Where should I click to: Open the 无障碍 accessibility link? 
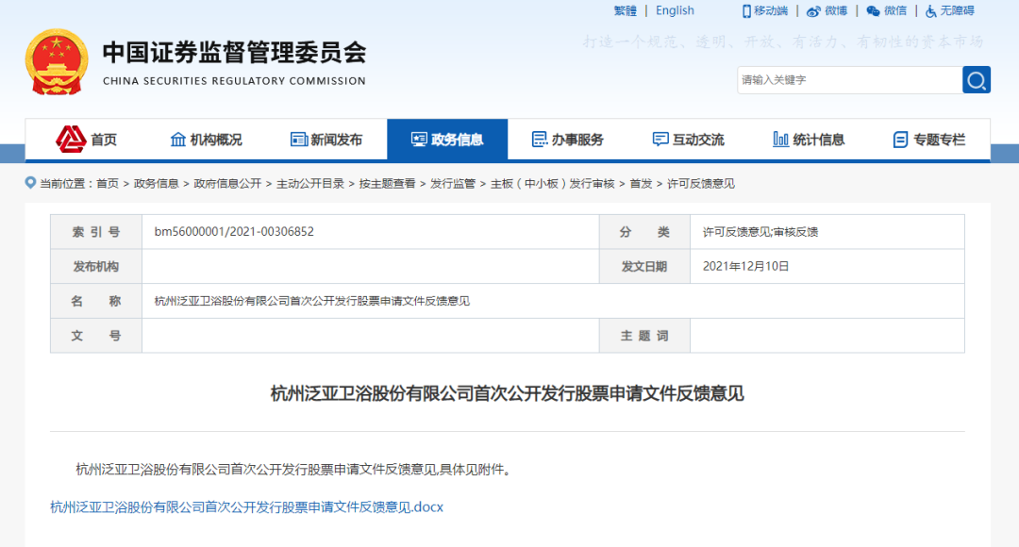(x=958, y=11)
